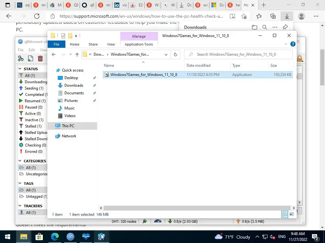The image size is (325, 243).
Task: Open Customize Quick Access Toolbar dropdown
Action: (76, 36)
